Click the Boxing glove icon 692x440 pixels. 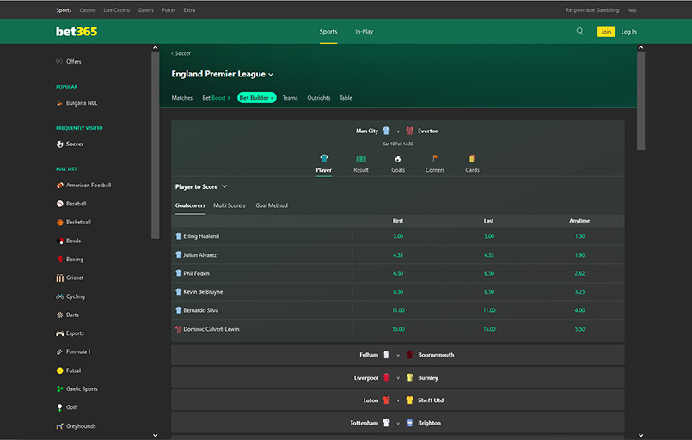click(x=59, y=259)
